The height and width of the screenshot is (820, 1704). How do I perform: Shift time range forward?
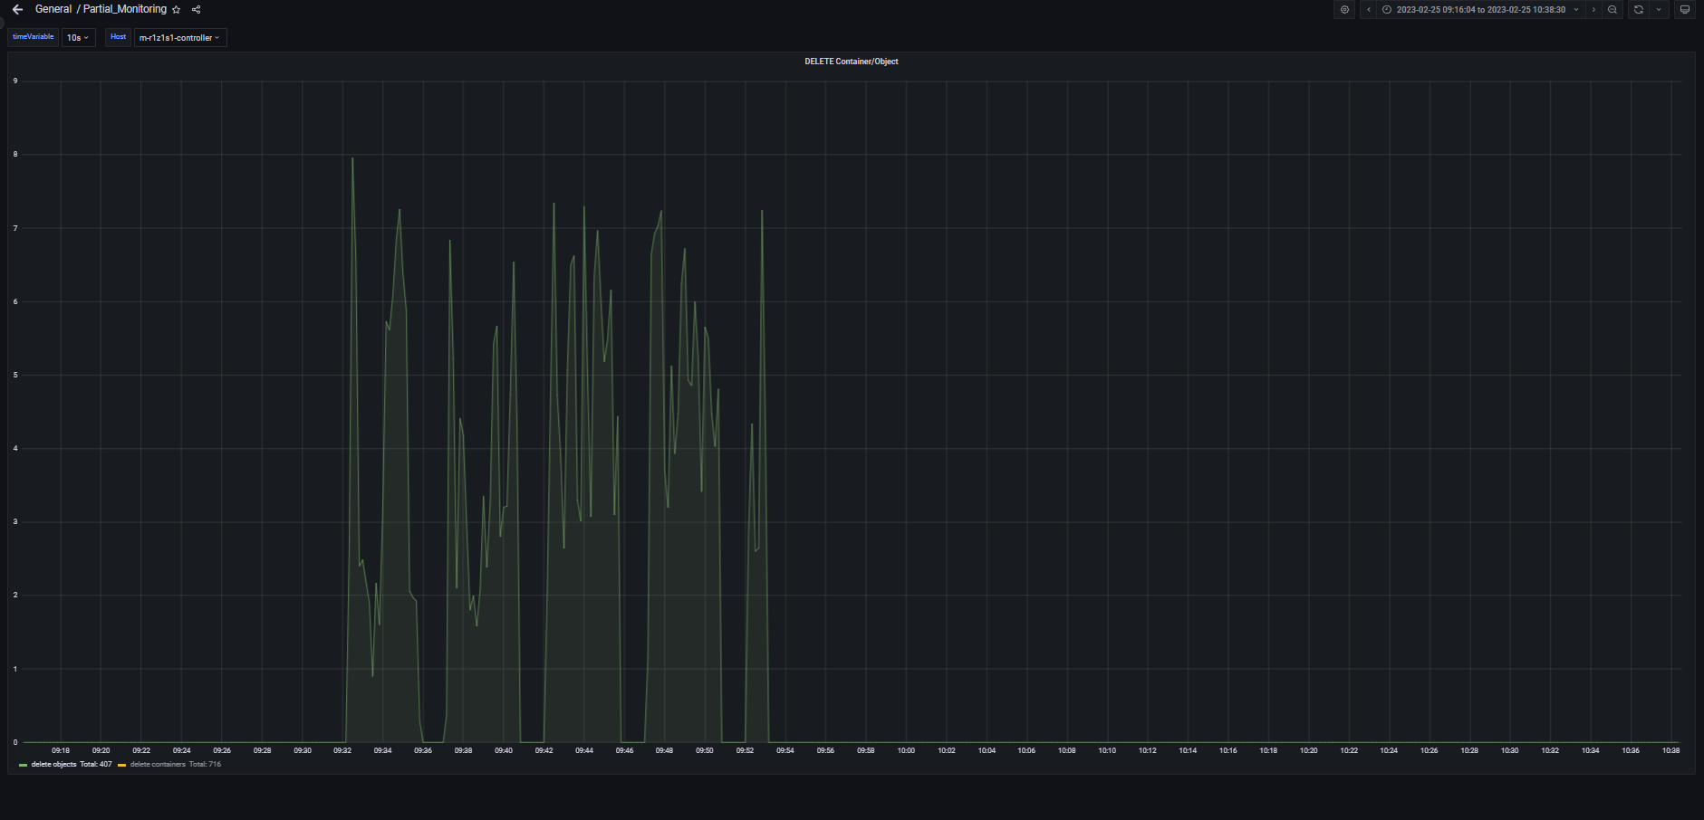click(x=1593, y=10)
